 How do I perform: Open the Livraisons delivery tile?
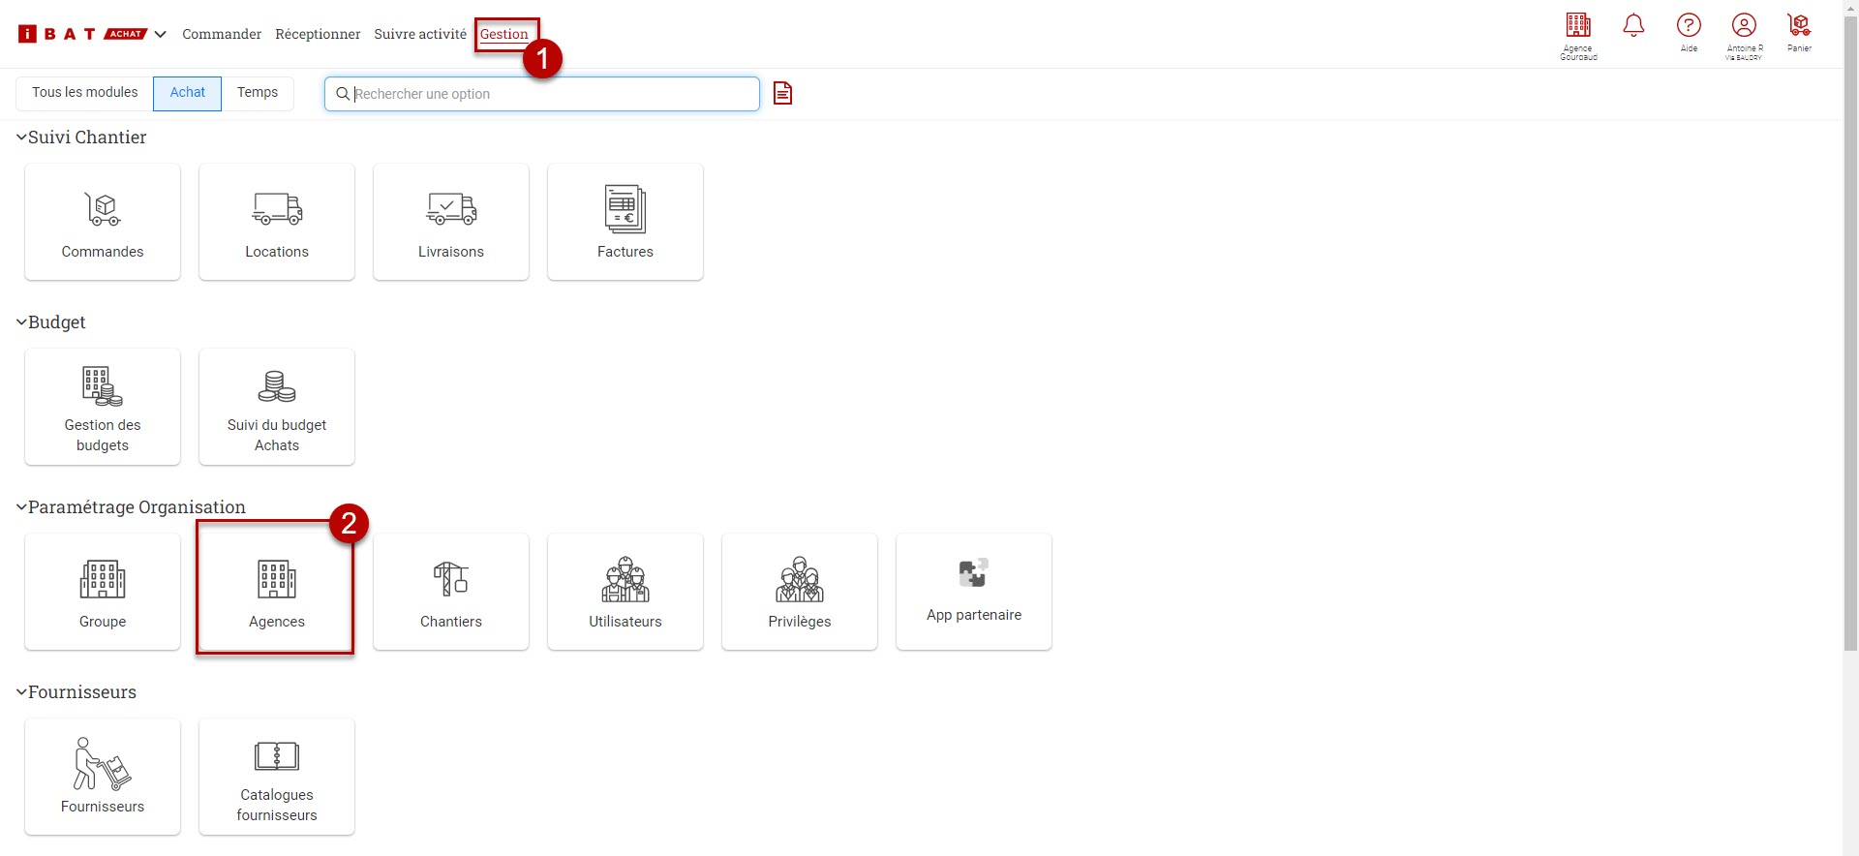click(x=451, y=222)
